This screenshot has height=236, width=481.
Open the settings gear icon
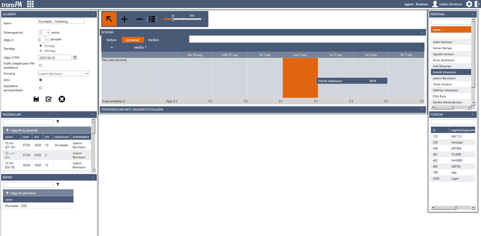click(x=469, y=4)
